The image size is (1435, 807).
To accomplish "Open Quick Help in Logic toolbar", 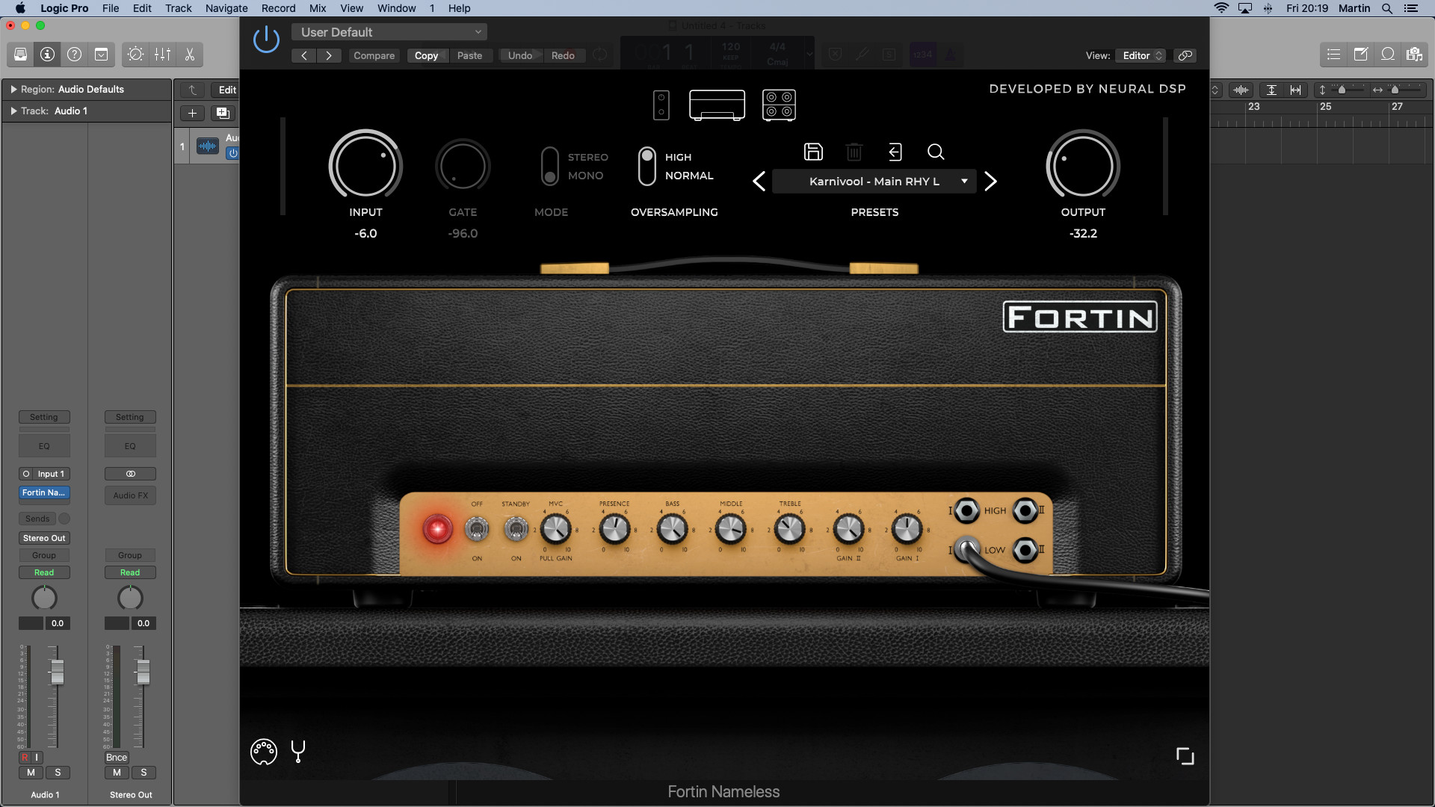I will click(x=74, y=55).
